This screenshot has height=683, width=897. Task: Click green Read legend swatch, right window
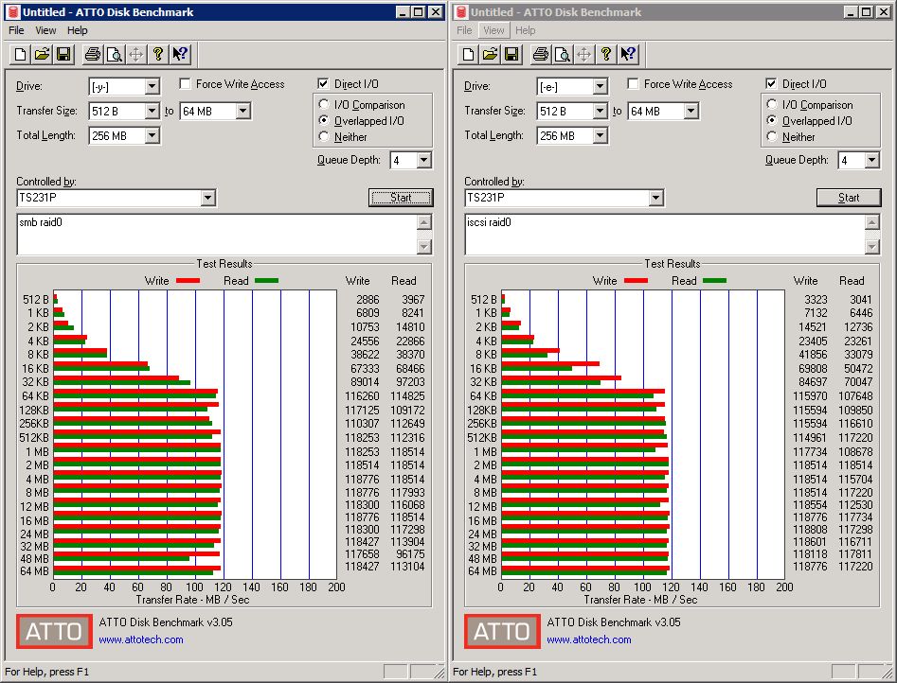click(714, 281)
